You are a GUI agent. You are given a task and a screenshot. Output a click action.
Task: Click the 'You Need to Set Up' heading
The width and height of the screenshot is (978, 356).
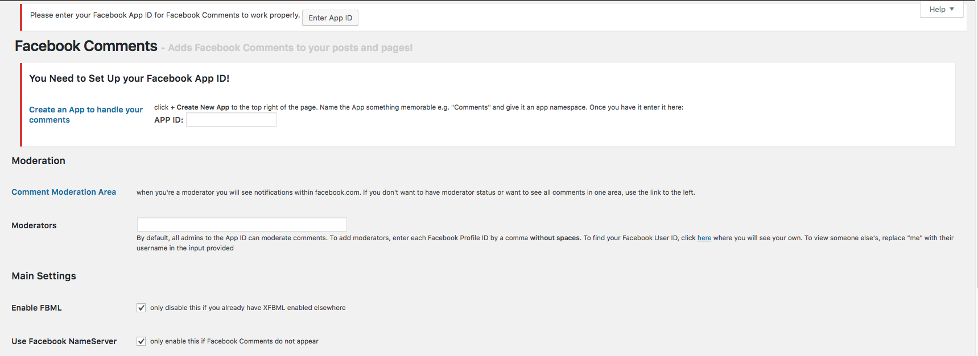tap(129, 78)
